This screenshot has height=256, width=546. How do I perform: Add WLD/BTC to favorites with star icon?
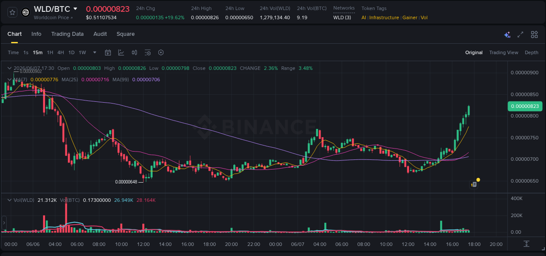tap(12, 12)
